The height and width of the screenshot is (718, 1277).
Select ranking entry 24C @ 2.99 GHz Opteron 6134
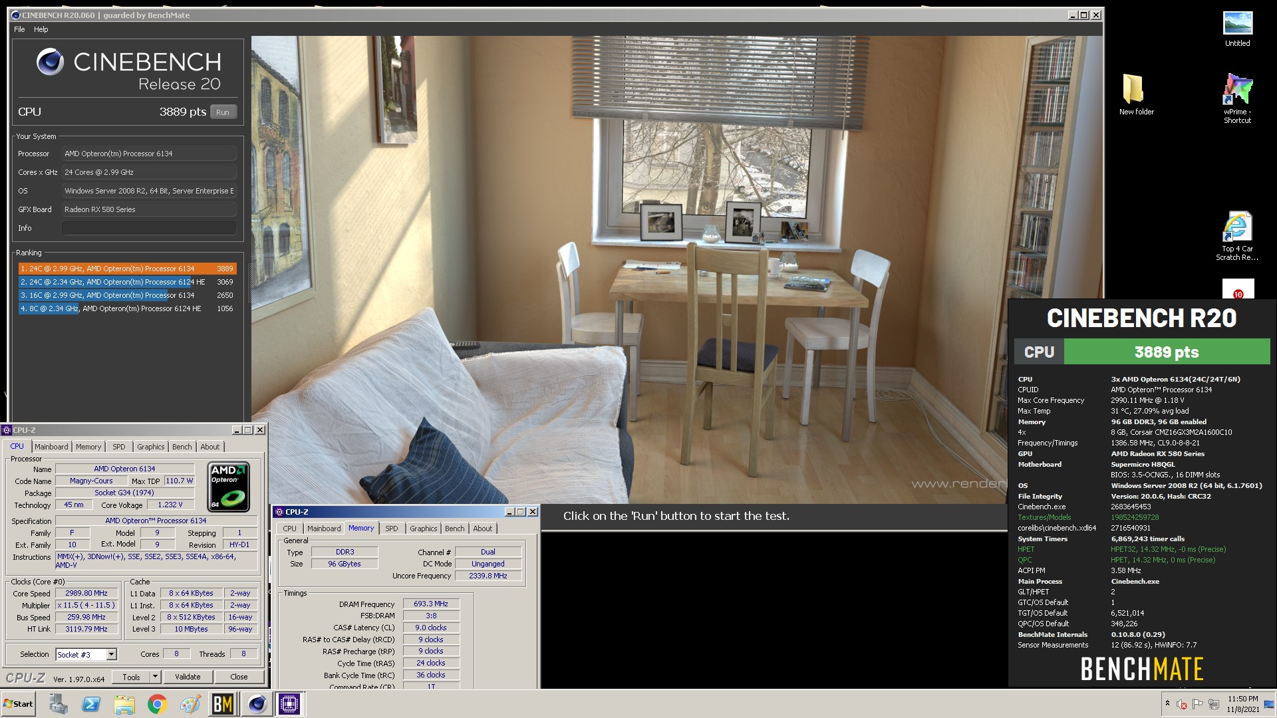[126, 269]
